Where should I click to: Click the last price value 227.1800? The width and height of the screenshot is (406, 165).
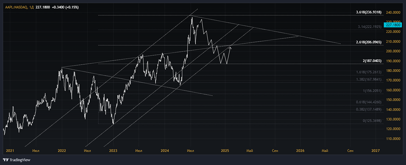[43, 7]
